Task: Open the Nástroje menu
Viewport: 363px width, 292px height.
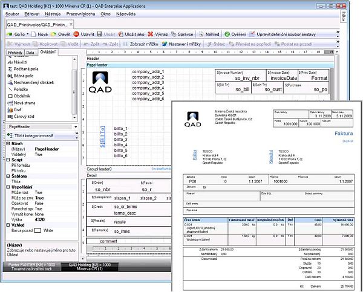Action: pos(53,14)
